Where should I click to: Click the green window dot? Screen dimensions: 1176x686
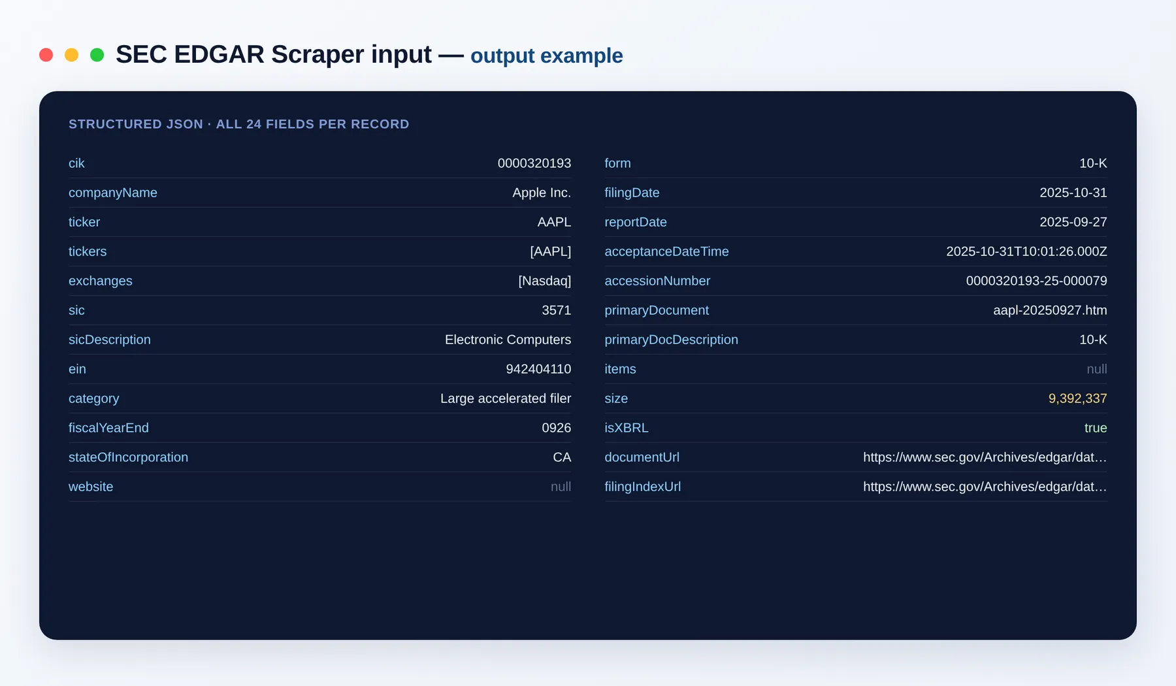tap(97, 55)
